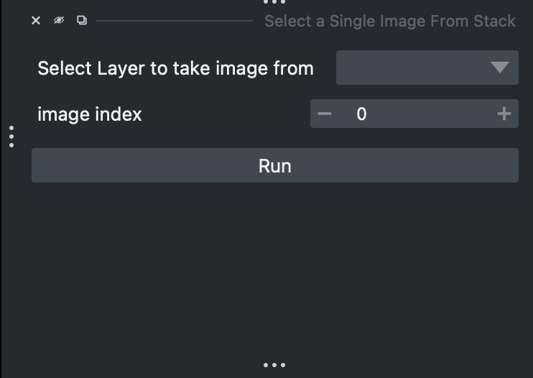Click the Run button's text label
533x378 pixels.
pyautogui.click(x=274, y=166)
